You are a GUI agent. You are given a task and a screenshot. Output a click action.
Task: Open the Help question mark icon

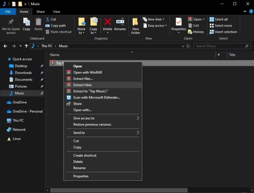pos(251,11)
